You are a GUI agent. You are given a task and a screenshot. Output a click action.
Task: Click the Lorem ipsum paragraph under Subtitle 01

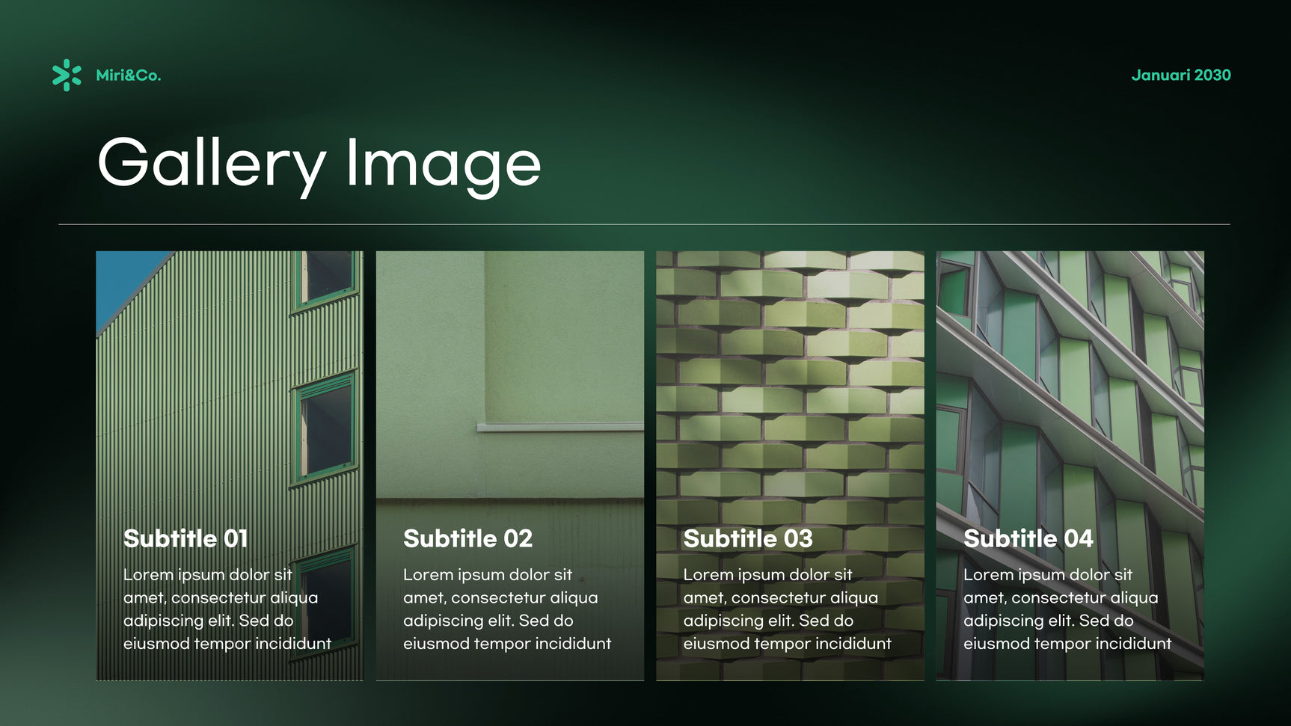pyautogui.click(x=227, y=609)
